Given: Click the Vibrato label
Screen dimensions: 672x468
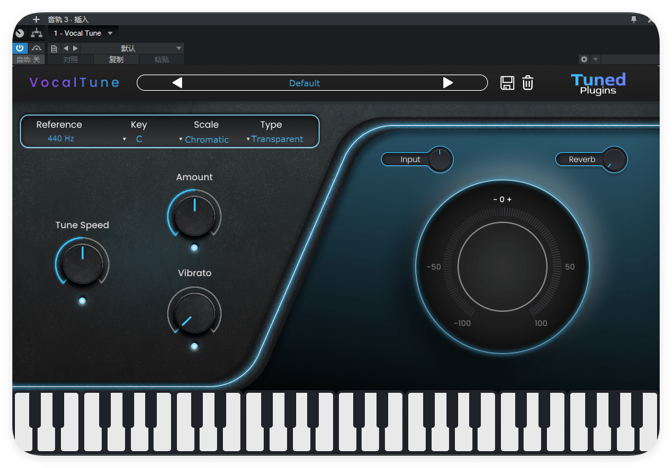Looking at the screenshot, I should coord(194,273).
